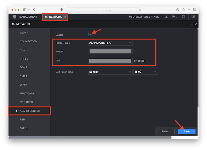Open the logout icon menu
207x150 pixels.
(x=175, y=17)
